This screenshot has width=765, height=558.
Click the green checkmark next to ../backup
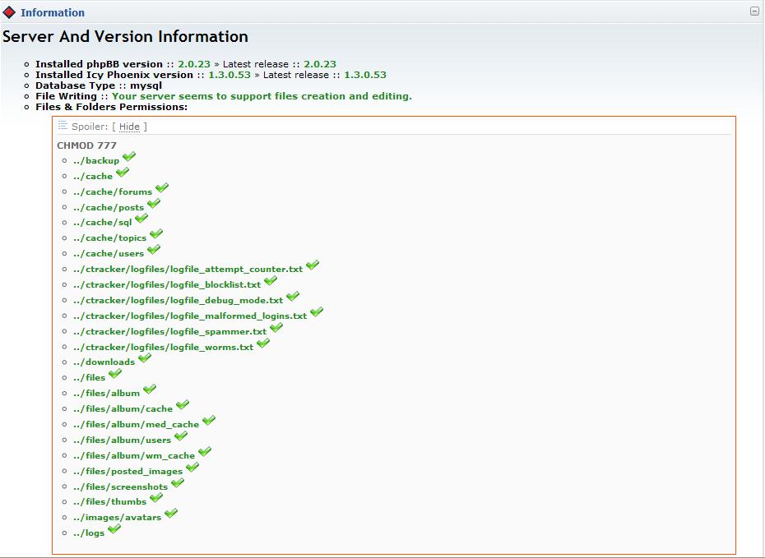coord(129,157)
